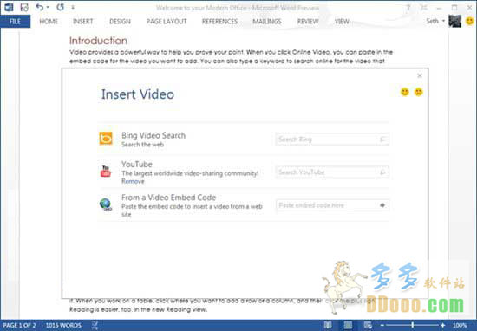Click the zoom slider handle
Screen dimensions: 477x331
pos(413,325)
